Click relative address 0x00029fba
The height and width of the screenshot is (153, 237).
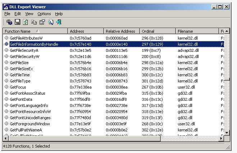(116, 93)
